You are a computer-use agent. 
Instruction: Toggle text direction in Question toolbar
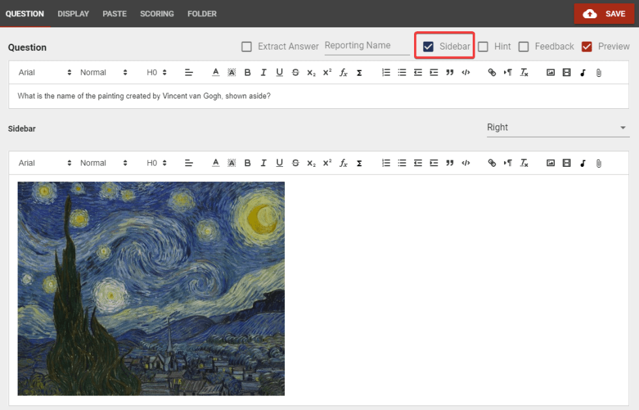508,72
